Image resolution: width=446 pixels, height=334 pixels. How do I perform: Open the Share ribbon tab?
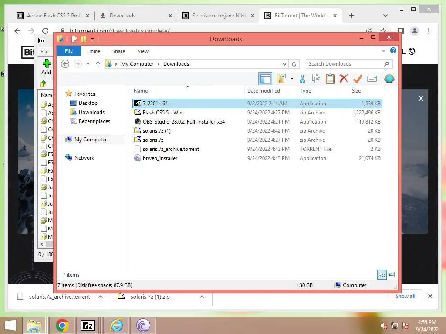(x=118, y=51)
